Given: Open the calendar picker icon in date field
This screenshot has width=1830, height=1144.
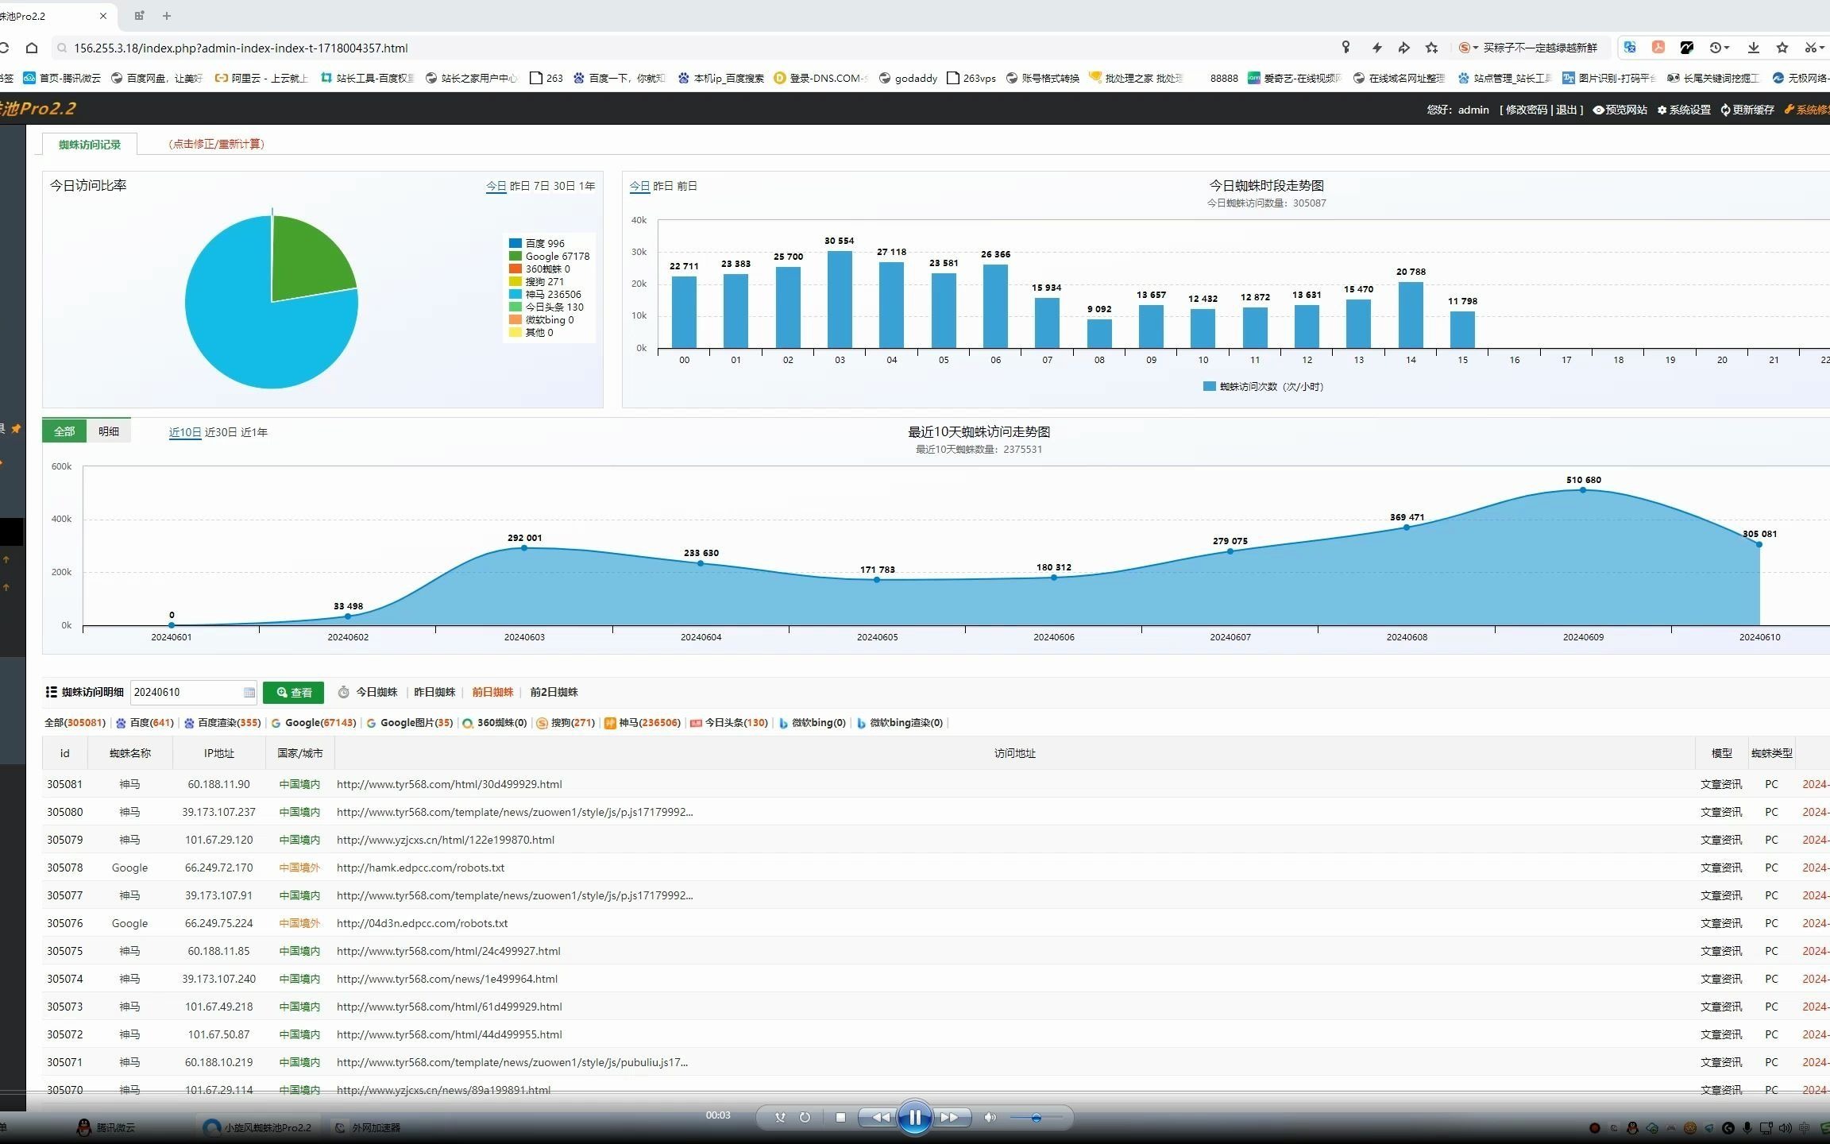Looking at the screenshot, I should (249, 692).
